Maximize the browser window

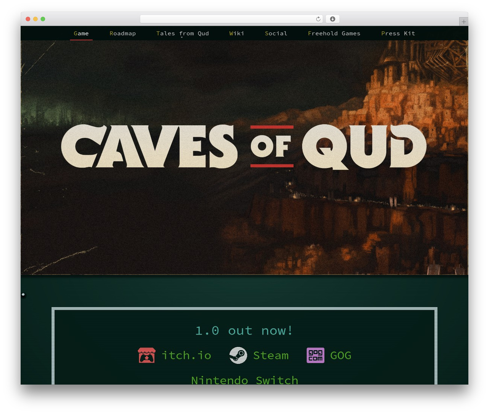[x=43, y=19]
